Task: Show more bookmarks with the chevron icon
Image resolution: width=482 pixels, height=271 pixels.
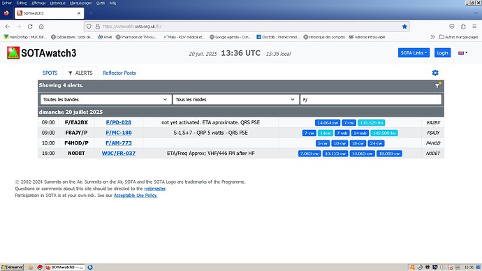Action: (x=432, y=37)
